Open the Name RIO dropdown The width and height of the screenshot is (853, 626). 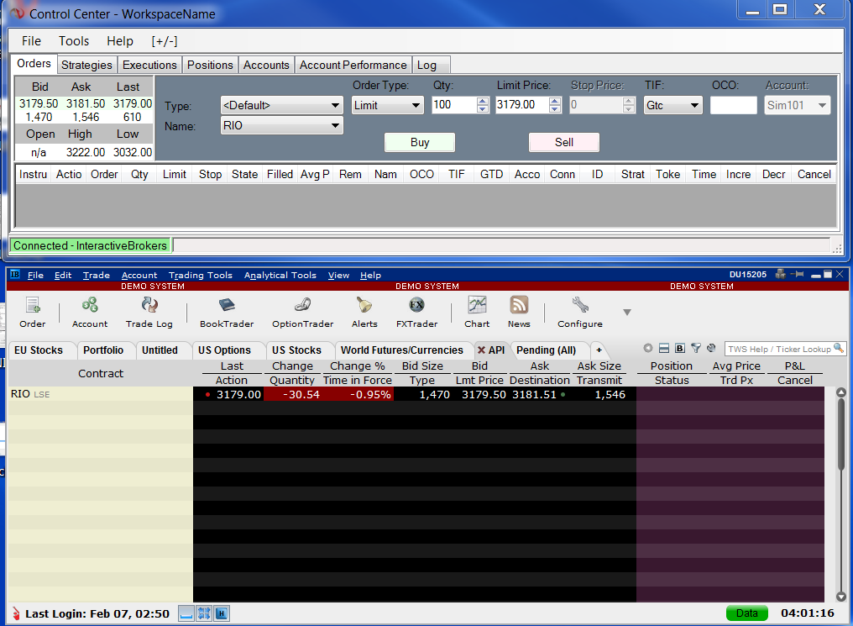click(x=282, y=126)
